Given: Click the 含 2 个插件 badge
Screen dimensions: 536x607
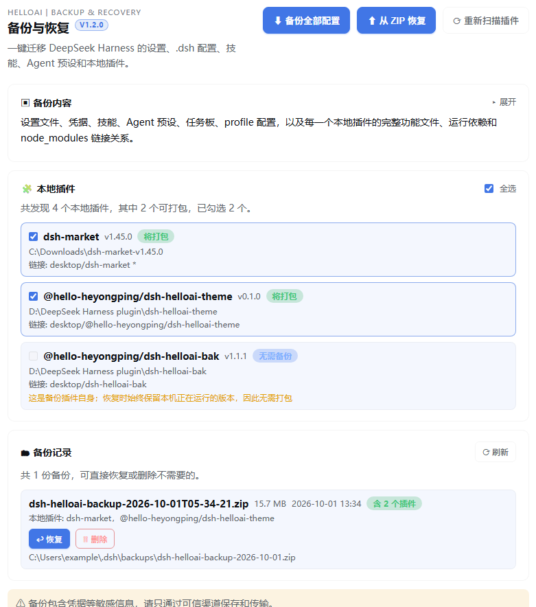Looking at the screenshot, I should tap(394, 503).
